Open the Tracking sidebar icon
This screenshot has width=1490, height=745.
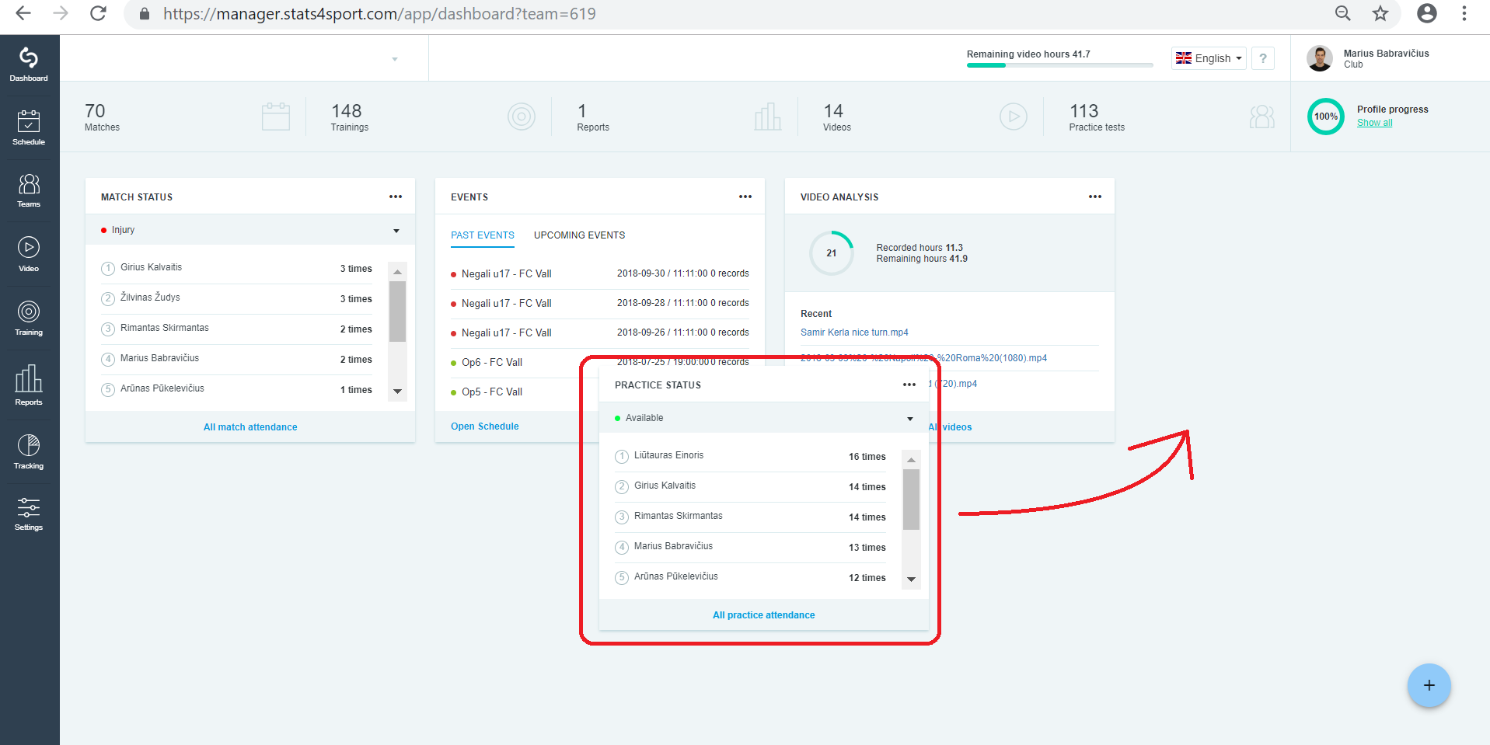pyautogui.click(x=29, y=452)
